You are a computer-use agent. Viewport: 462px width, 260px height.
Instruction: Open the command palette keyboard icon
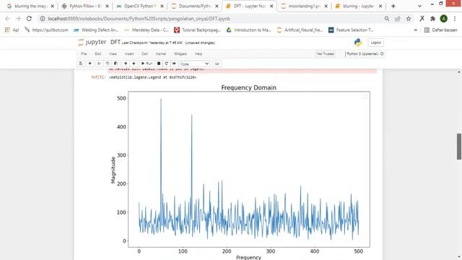pos(217,64)
